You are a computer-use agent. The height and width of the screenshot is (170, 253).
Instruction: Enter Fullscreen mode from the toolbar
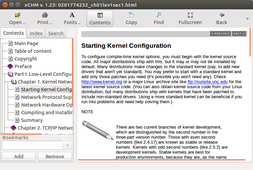pyautogui.click(x=190, y=15)
